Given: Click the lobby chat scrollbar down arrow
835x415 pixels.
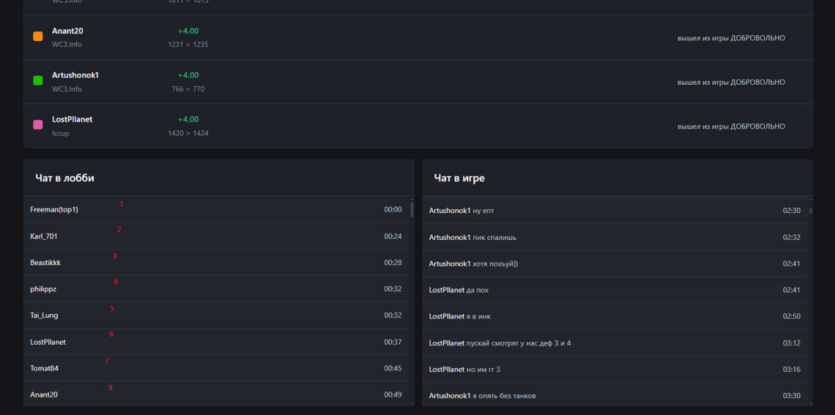Looking at the screenshot, I should (x=412, y=403).
